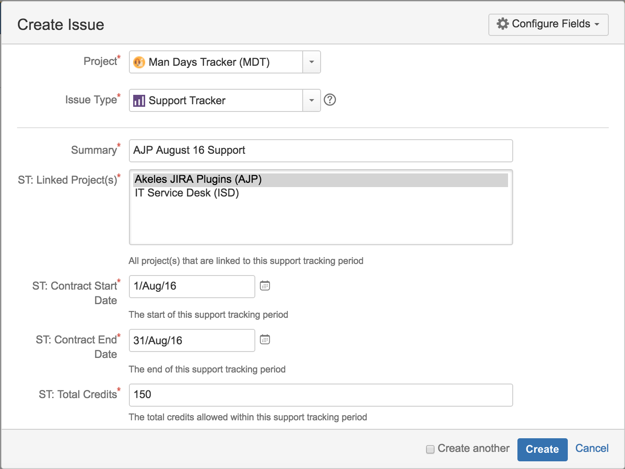Click the gear icon in Configure Fields
Viewport: 625px width, 469px height.
click(x=502, y=24)
